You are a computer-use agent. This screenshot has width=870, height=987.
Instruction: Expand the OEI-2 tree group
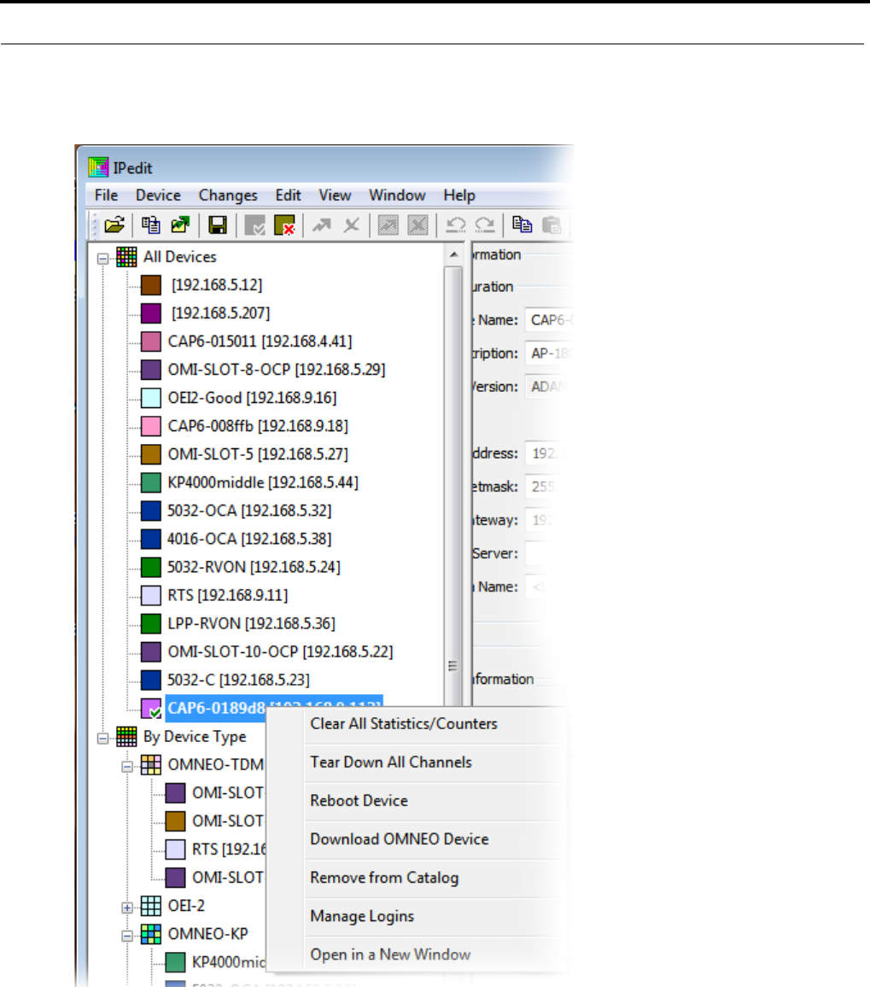click(x=127, y=907)
